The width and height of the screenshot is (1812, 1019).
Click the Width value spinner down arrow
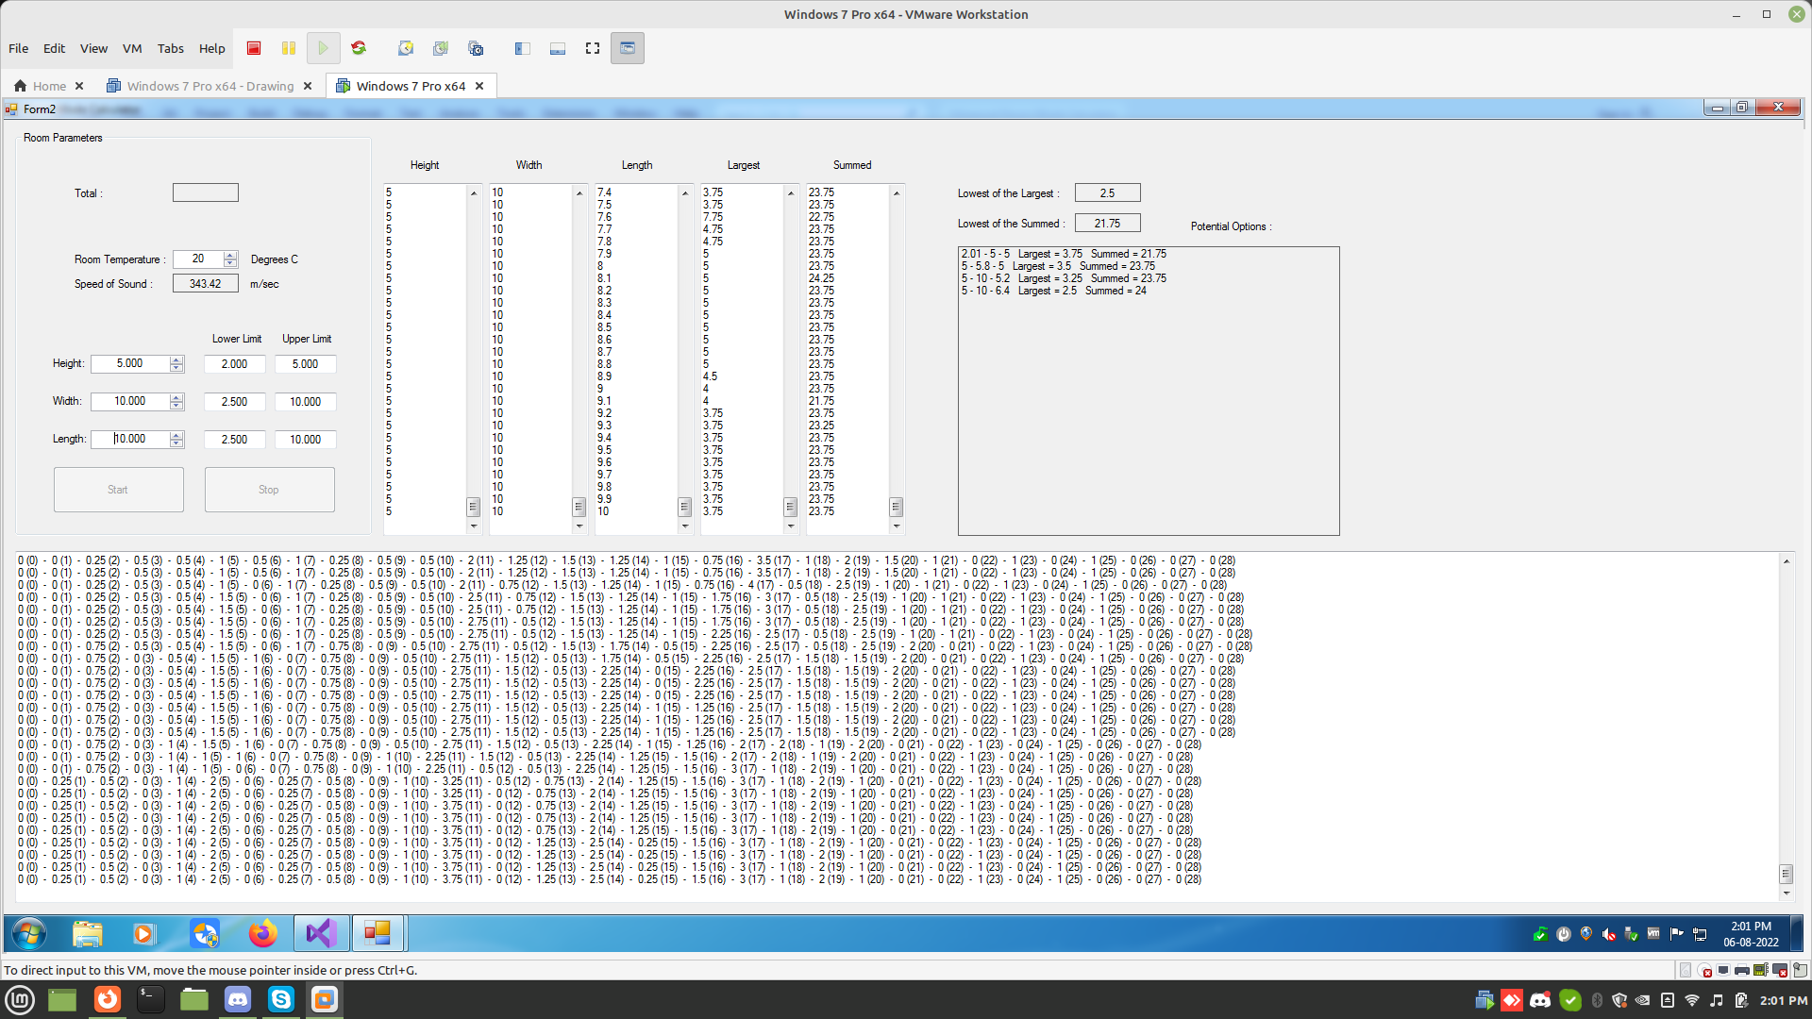click(x=176, y=406)
